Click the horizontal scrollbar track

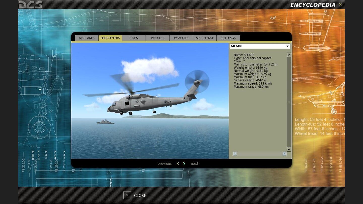click(x=260, y=154)
